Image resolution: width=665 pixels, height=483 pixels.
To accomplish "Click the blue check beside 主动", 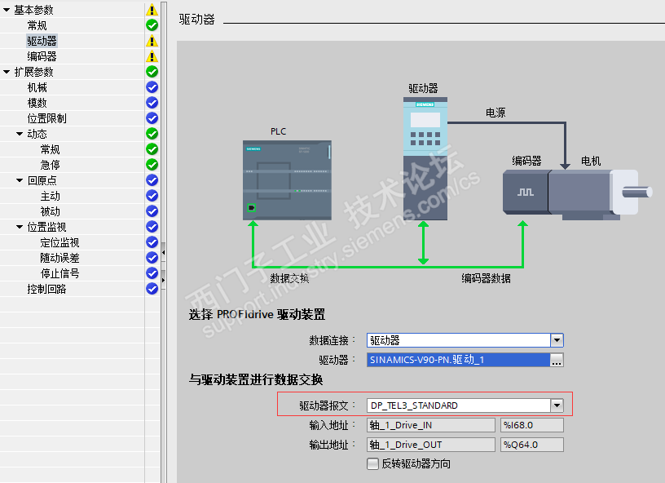I will [152, 196].
